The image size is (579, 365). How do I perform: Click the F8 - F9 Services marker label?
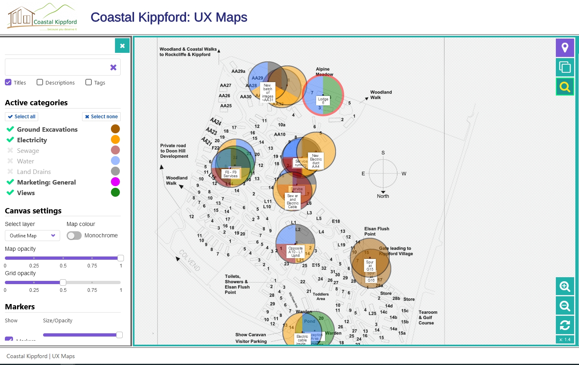click(x=230, y=174)
